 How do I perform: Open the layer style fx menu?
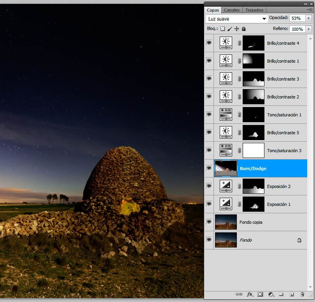click(250, 295)
